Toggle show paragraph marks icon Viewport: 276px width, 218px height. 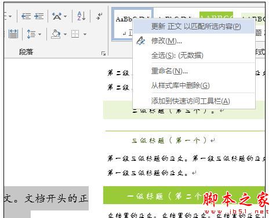point(99,16)
